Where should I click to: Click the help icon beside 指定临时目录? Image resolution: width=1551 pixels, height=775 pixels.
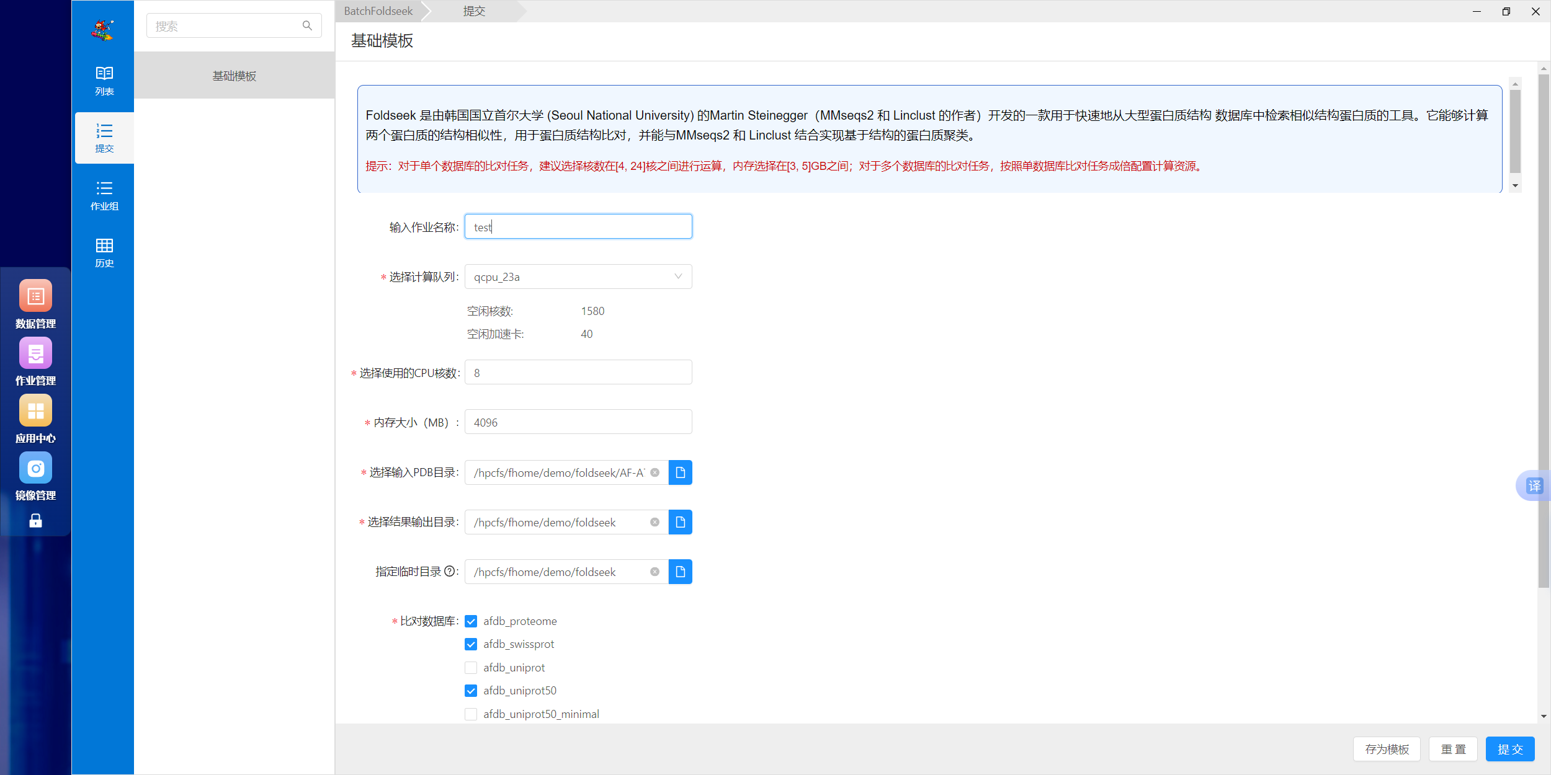[449, 571]
